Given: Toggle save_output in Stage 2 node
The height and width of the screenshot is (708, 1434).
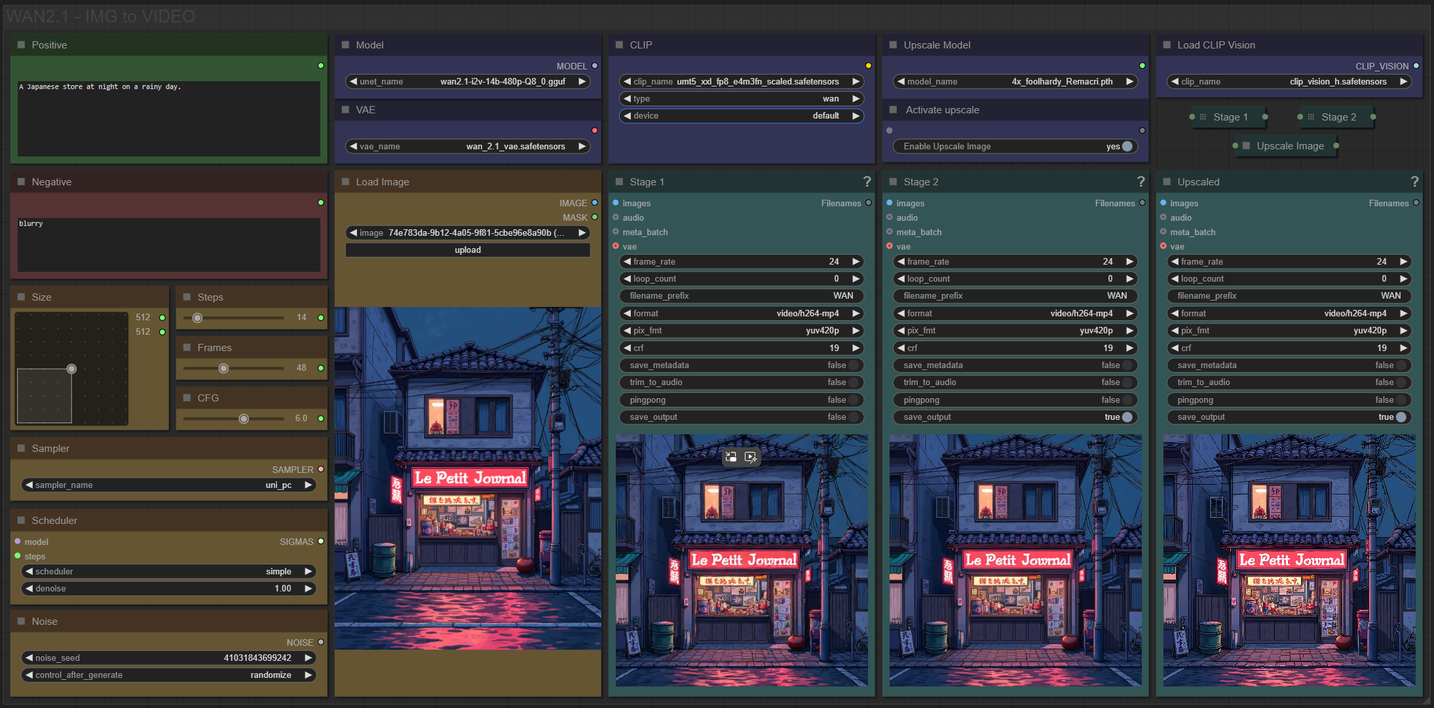Looking at the screenshot, I should [x=1126, y=417].
